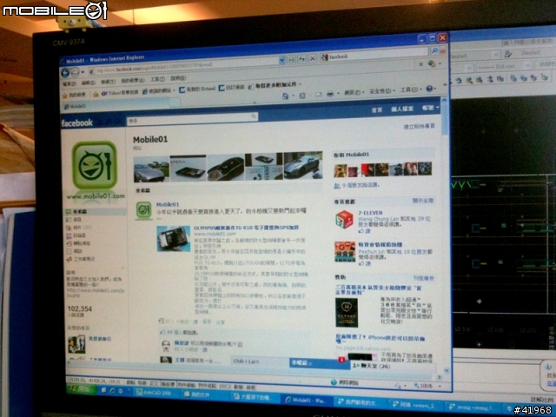Image resolution: width=556 pixels, height=417 pixels.
Task: Click the facebook logo in blue header
Action: (77, 123)
